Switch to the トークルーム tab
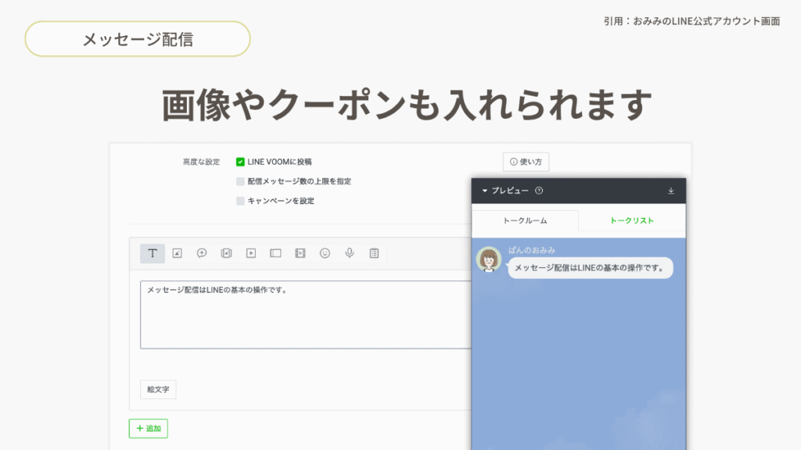 524,221
